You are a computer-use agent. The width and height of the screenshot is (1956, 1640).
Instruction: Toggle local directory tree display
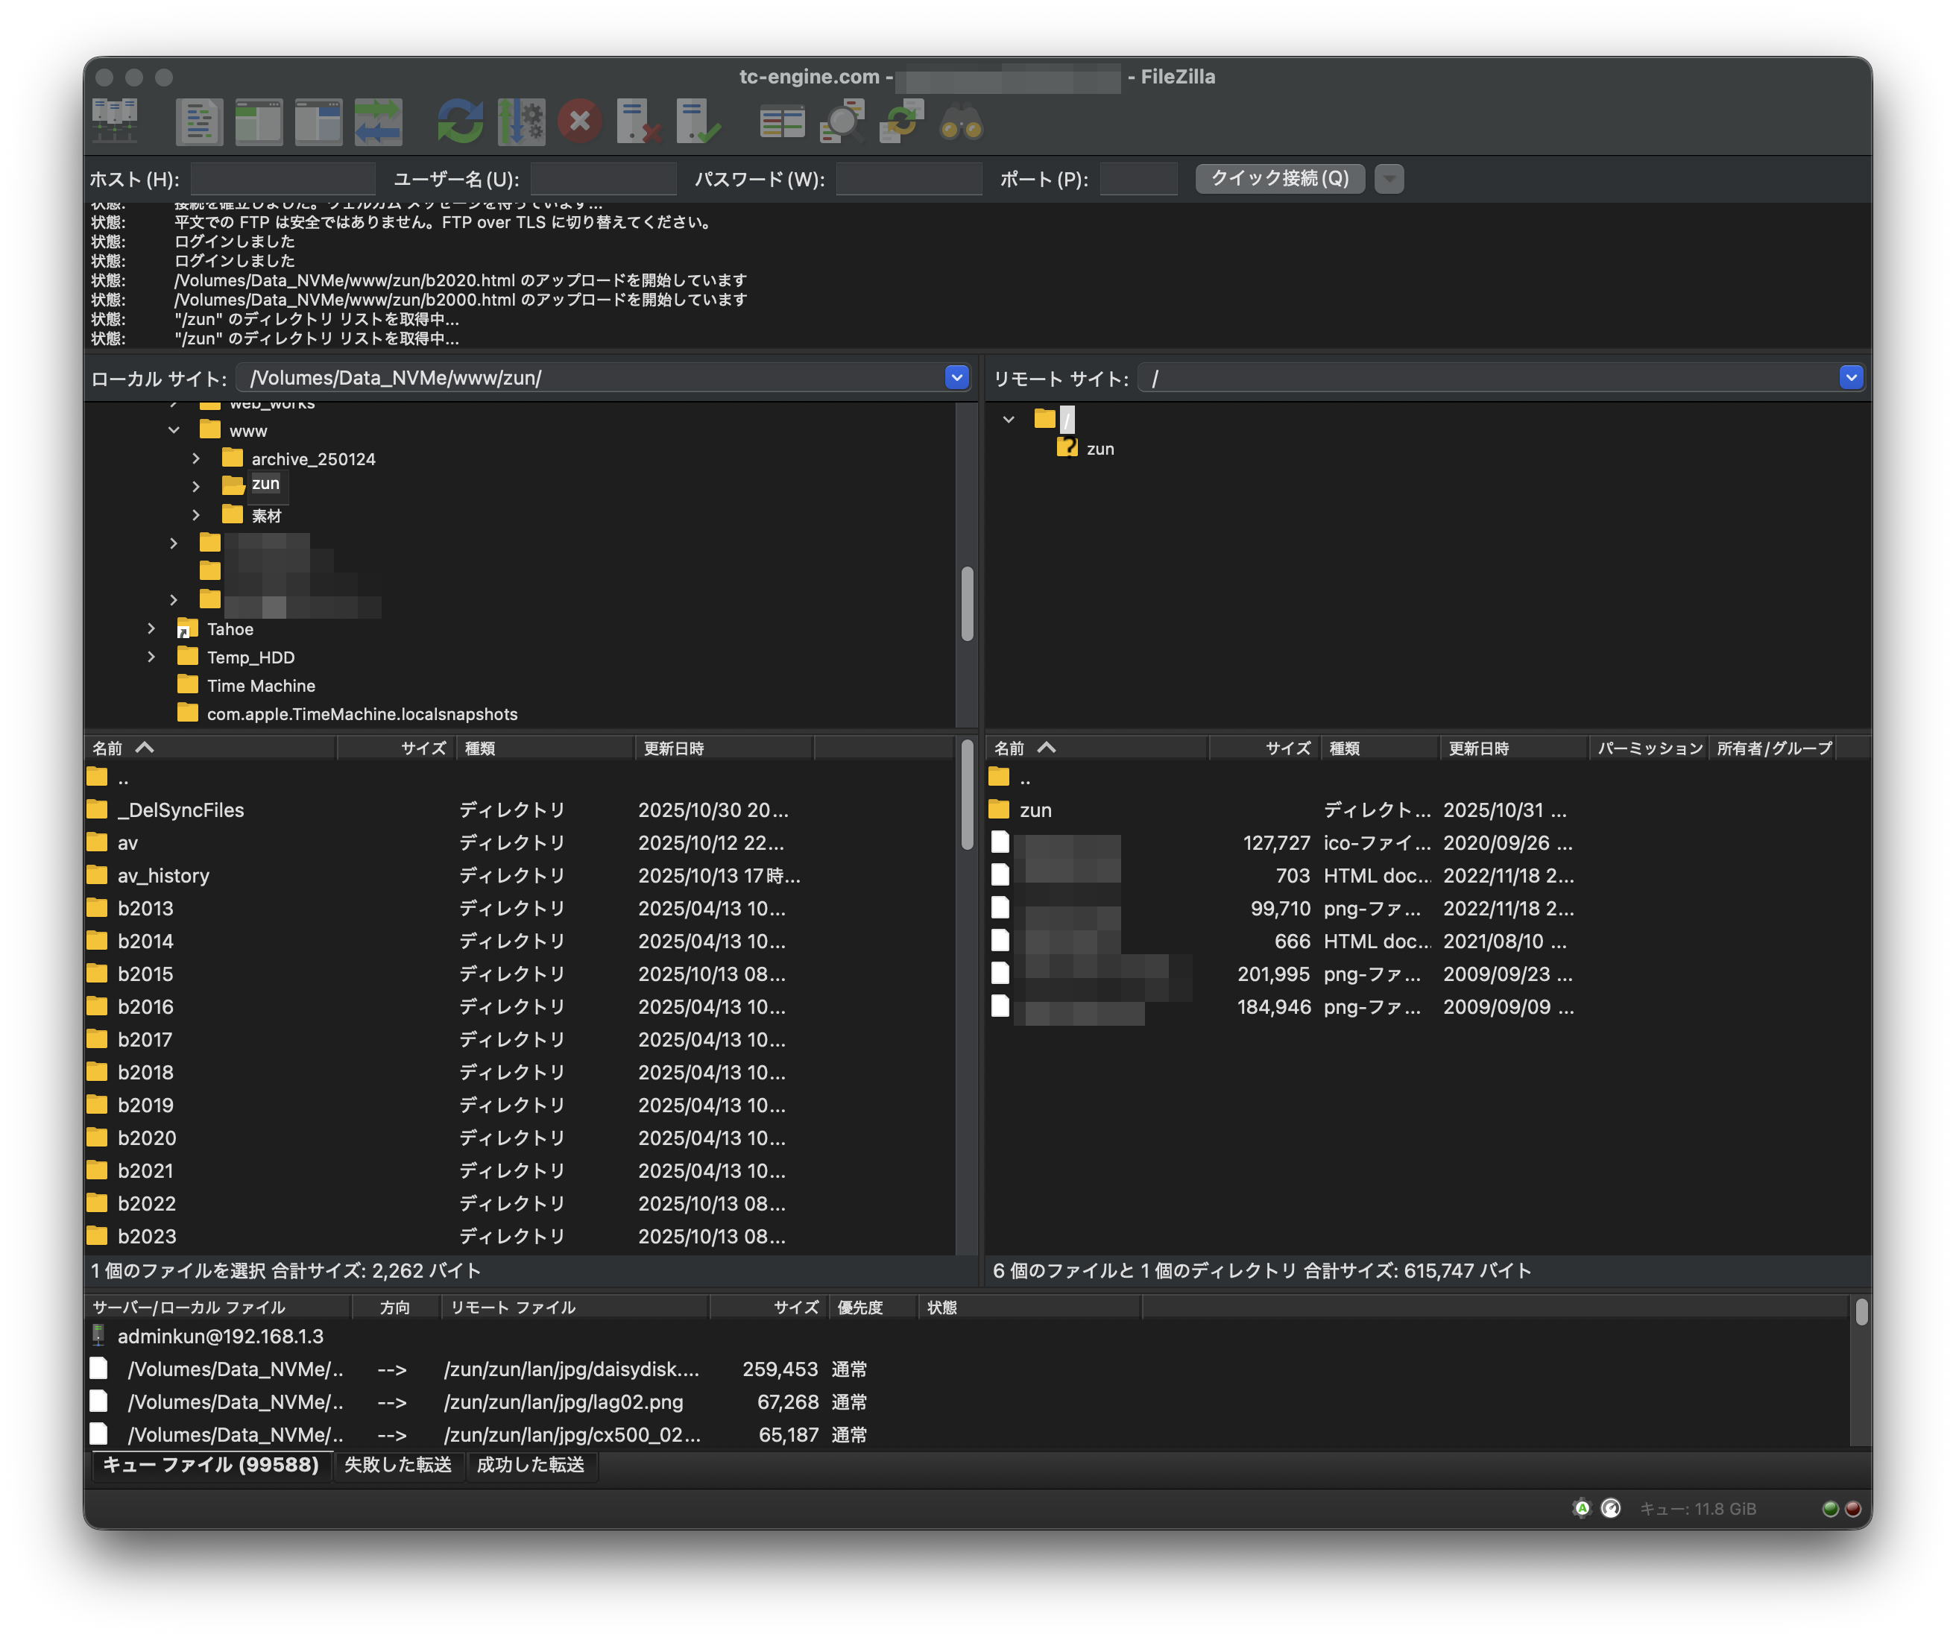pos(259,121)
